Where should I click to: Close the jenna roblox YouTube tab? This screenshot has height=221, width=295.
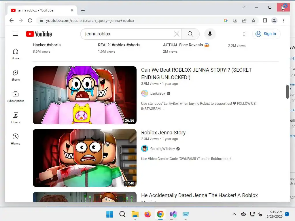pyautogui.click(x=72, y=10)
